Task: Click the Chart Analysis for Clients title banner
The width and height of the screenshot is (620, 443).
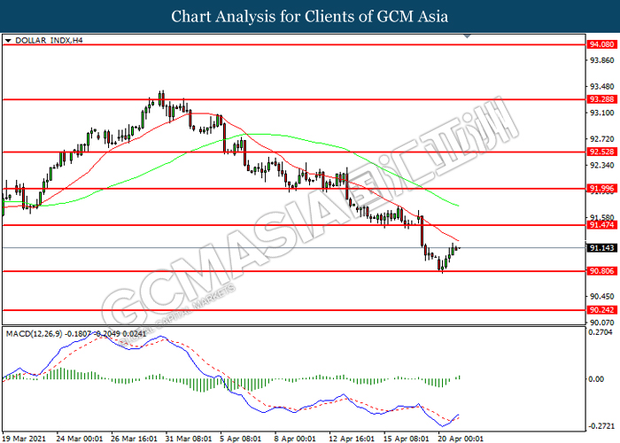Action: pyautogui.click(x=310, y=16)
